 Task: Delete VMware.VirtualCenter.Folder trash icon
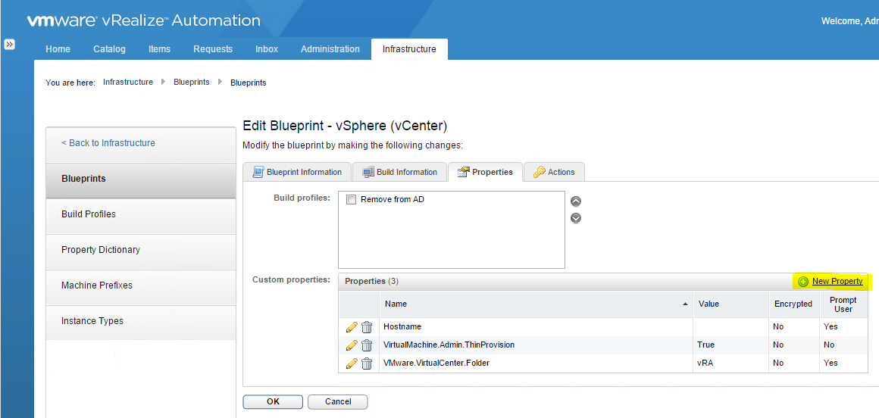[x=367, y=363]
